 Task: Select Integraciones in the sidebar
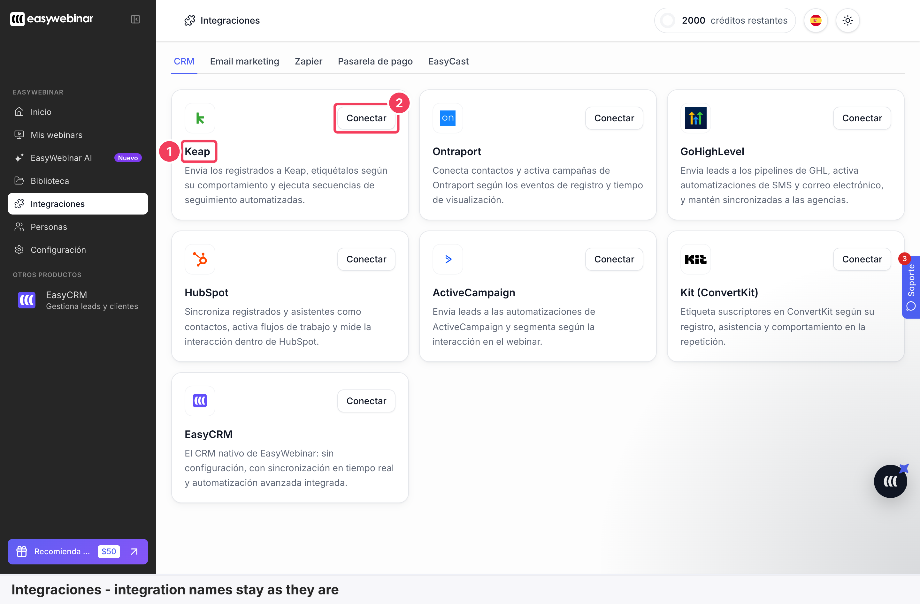tap(78, 204)
